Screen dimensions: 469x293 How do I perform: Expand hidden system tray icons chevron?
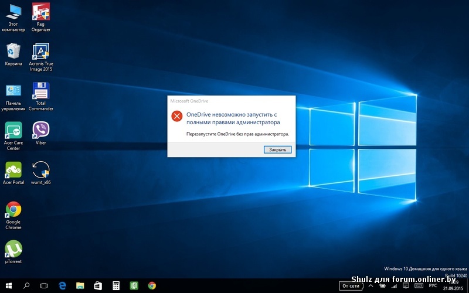point(371,285)
